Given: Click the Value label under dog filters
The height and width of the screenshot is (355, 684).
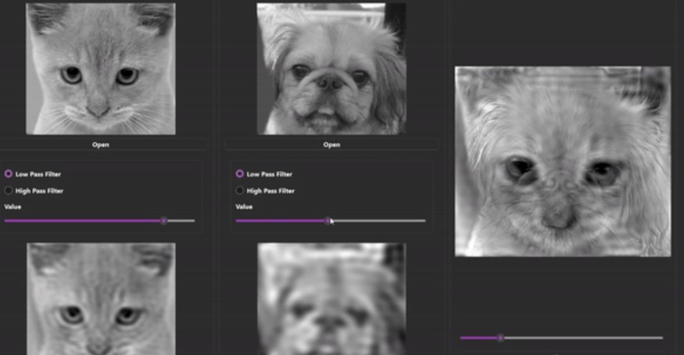Looking at the screenshot, I should [x=244, y=207].
